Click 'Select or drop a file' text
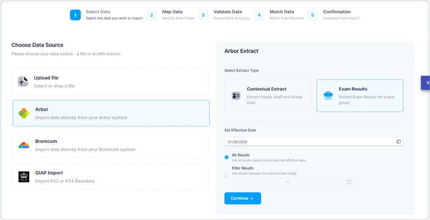This screenshot has height=220, width=430. [54, 86]
